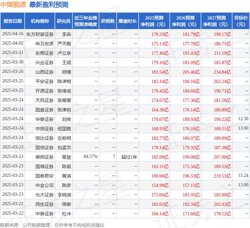Select the 2027预测净利润 column header
Screen dimensions: 250x228
point(217,21)
